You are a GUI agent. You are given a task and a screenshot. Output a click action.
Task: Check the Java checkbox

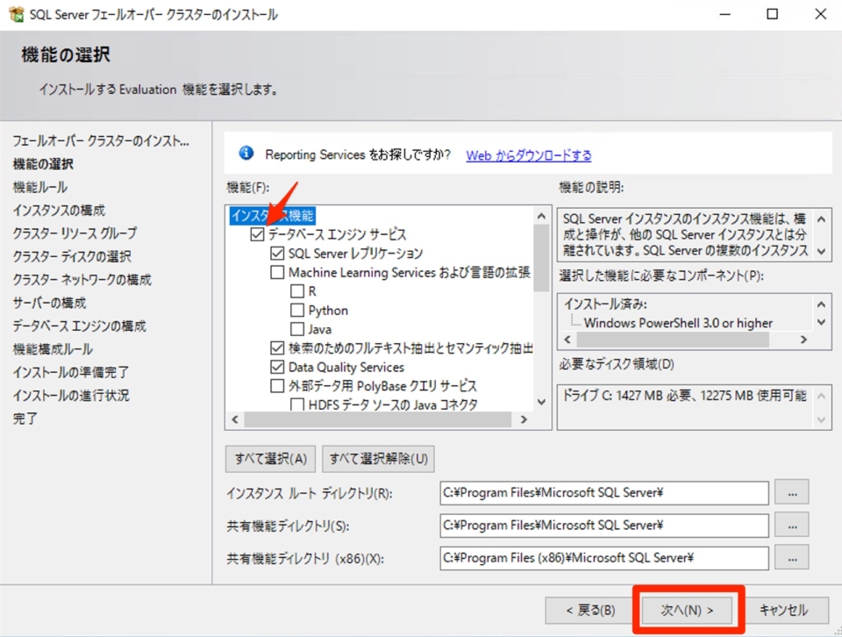click(297, 329)
